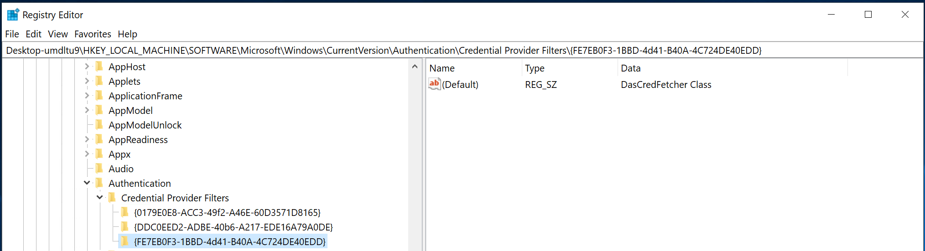Click the AppModelUnlock folder icon

pyautogui.click(x=99, y=125)
